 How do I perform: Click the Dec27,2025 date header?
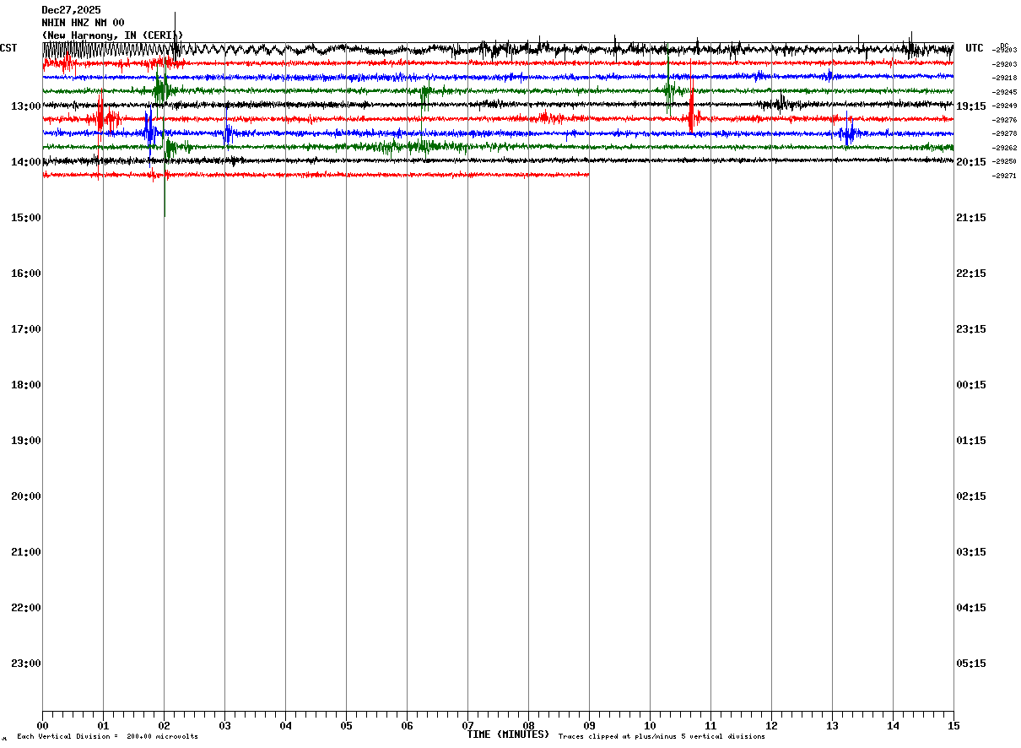pyautogui.click(x=71, y=10)
